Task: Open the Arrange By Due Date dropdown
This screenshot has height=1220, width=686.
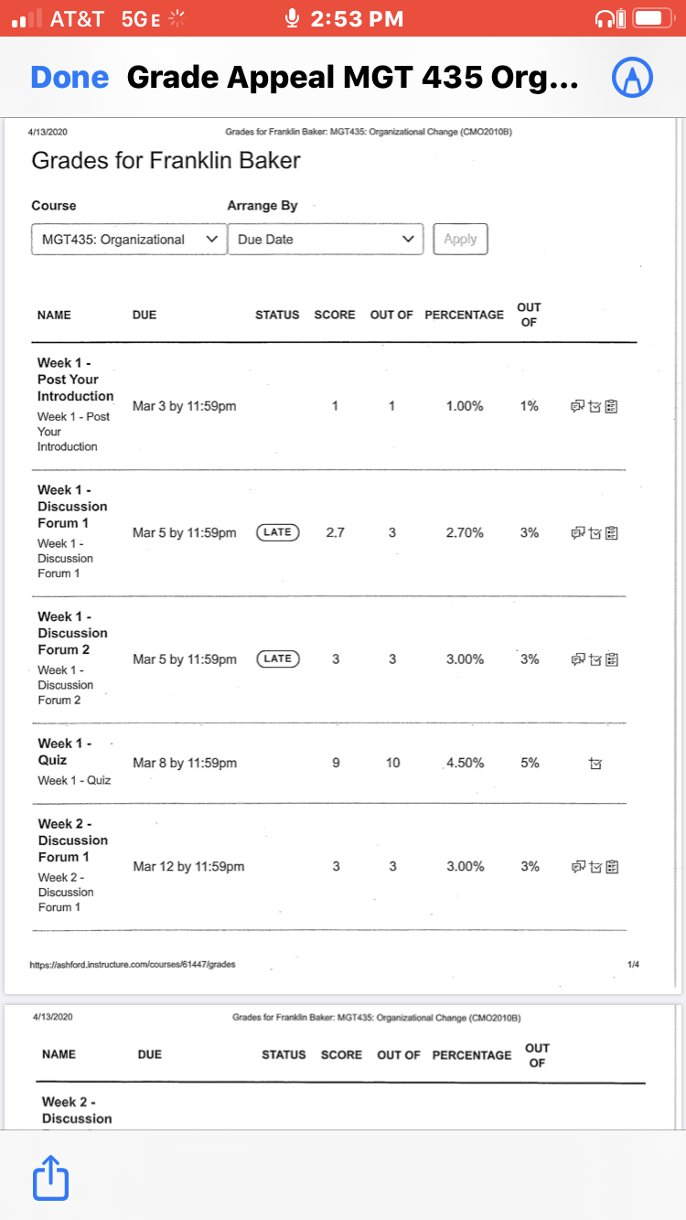Action: coord(326,239)
